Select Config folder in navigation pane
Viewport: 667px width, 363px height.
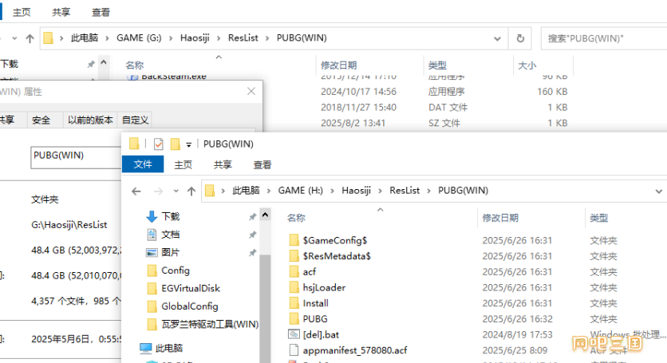pos(176,270)
